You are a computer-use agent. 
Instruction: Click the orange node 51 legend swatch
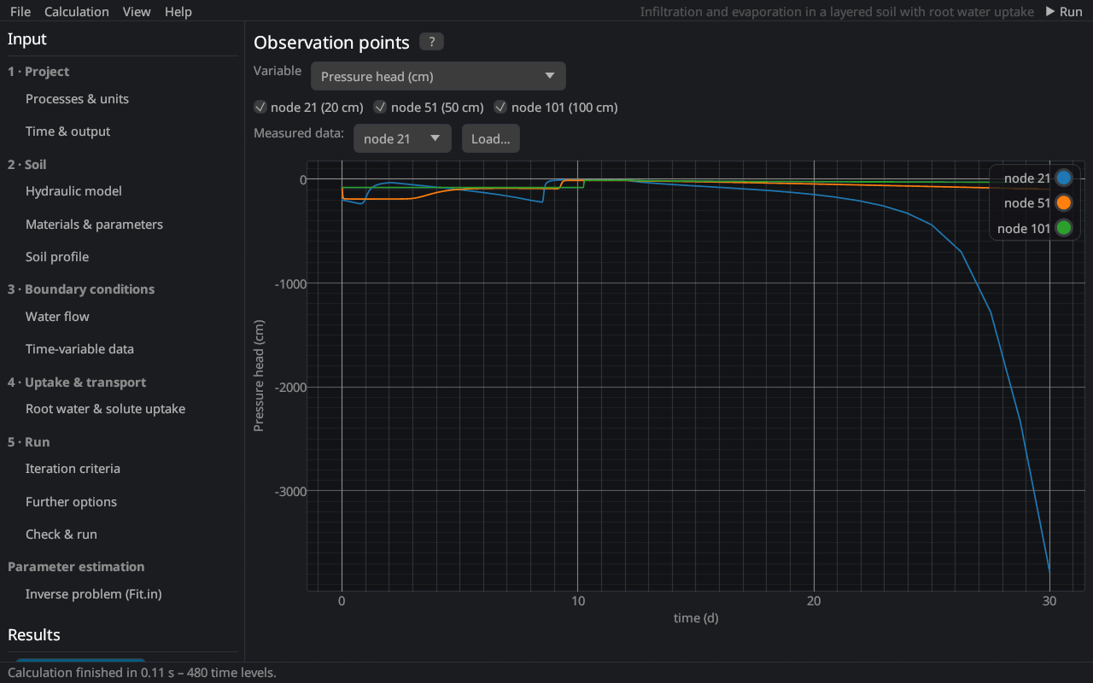pyautogui.click(x=1063, y=203)
